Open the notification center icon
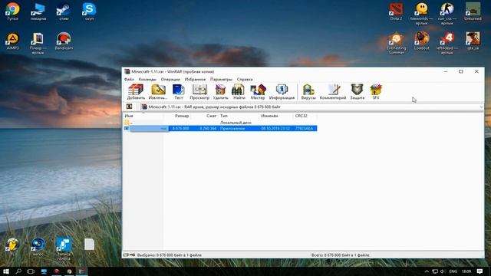491x276 pixels. (x=479, y=271)
